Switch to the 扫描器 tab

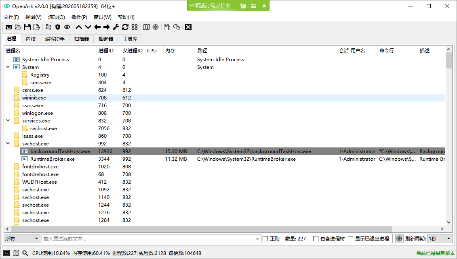pyautogui.click(x=82, y=39)
